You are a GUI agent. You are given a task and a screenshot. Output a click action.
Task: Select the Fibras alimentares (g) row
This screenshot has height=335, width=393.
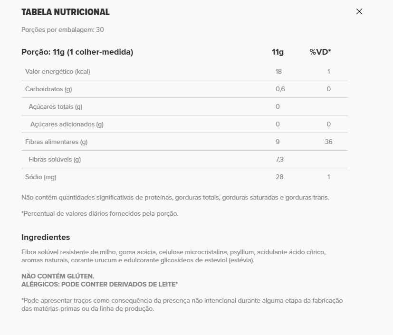click(x=184, y=142)
